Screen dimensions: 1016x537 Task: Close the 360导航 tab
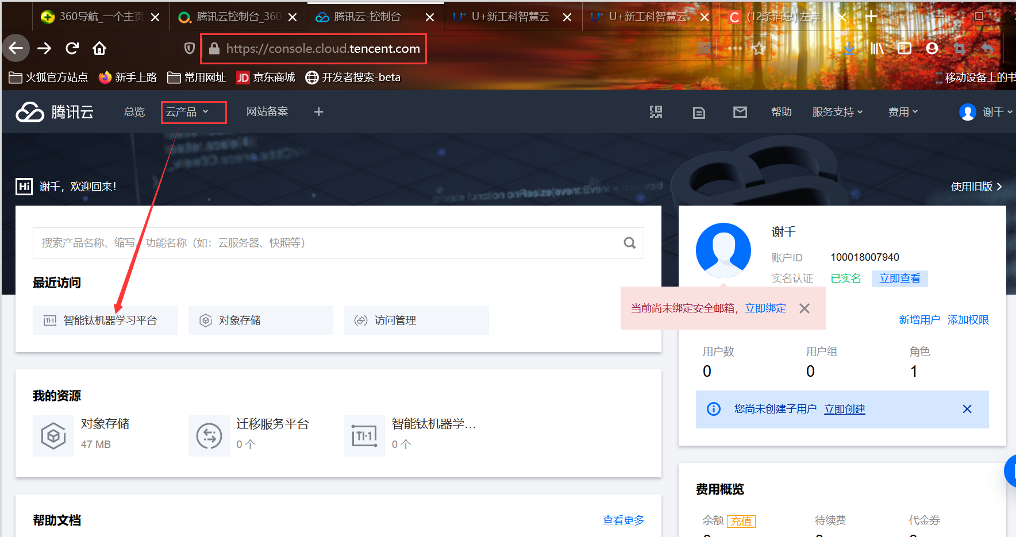click(x=155, y=17)
